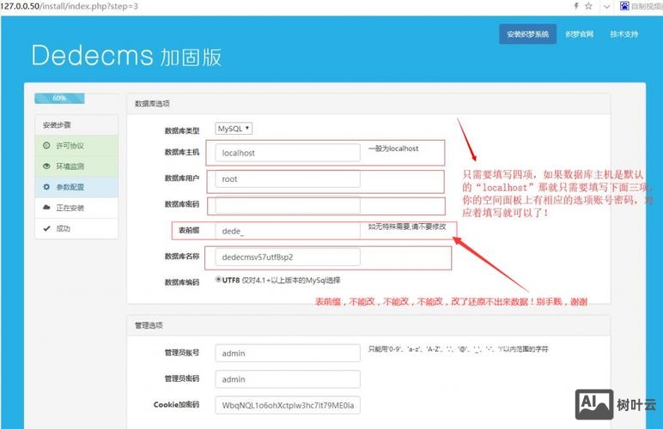Go to the 织梦官网 nav link

coord(580,34)
